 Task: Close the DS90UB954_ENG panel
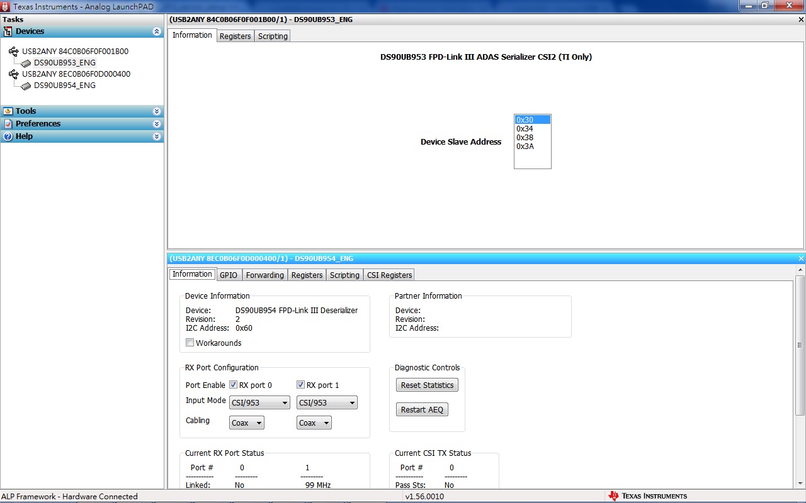coord(801,258)
